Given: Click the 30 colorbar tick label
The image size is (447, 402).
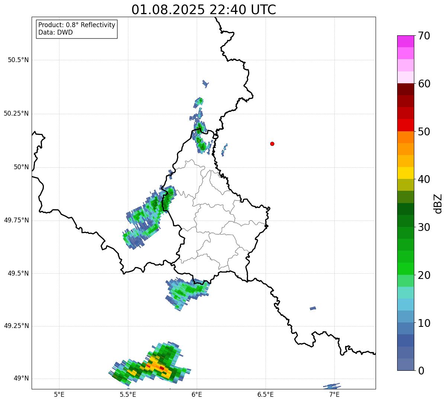Looking at the screenshot, I should 424,227.
